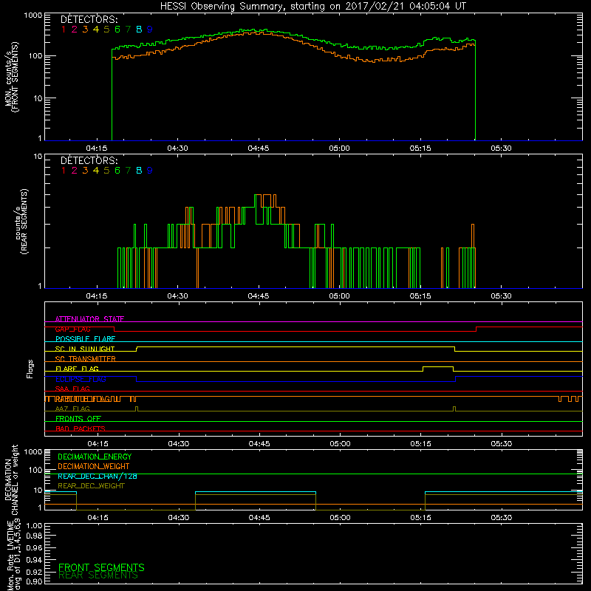The image size is (591, 591).
Task: Click the 1.00 value on the livetime axis
Action: [x=34, y=525]
